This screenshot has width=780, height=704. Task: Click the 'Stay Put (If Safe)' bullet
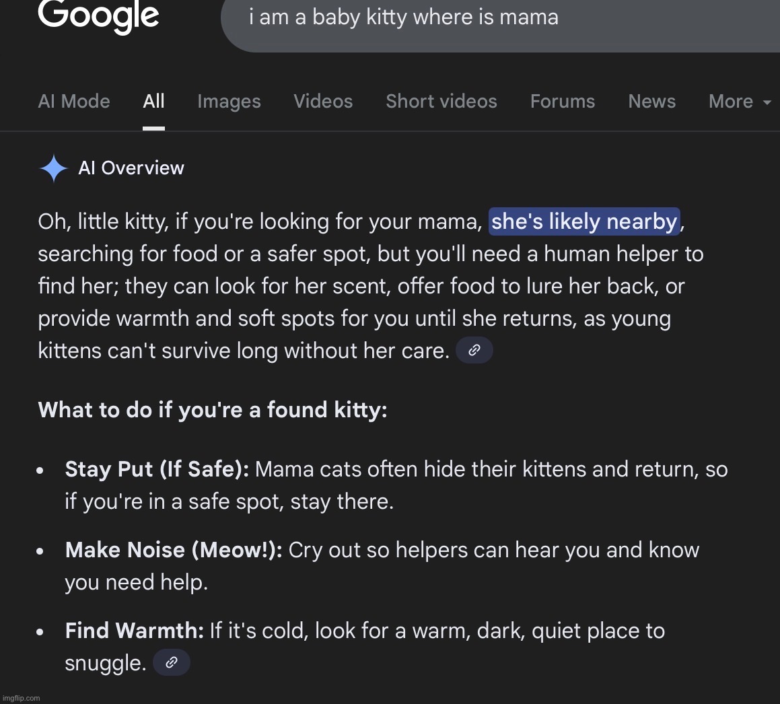pos(157,469)
